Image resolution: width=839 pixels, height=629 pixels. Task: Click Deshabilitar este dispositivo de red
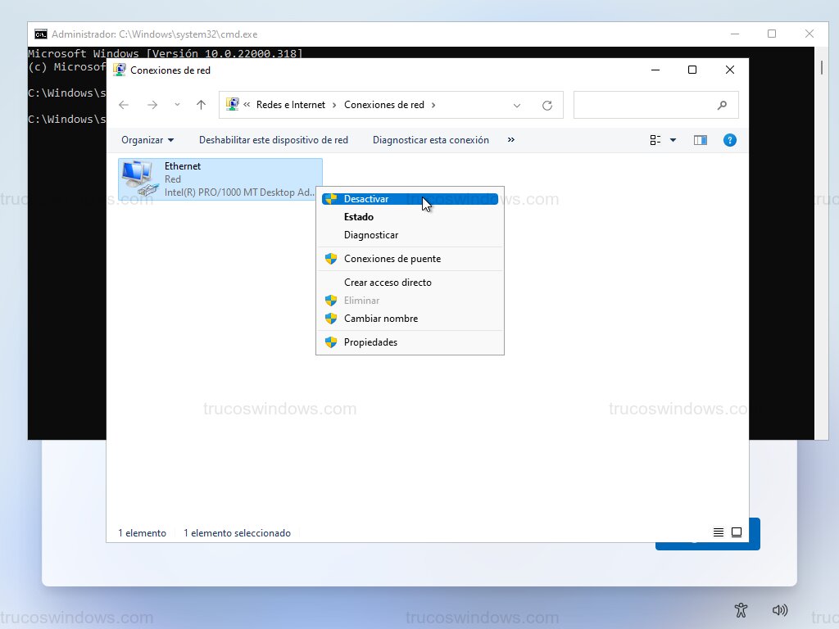(273, 140)
